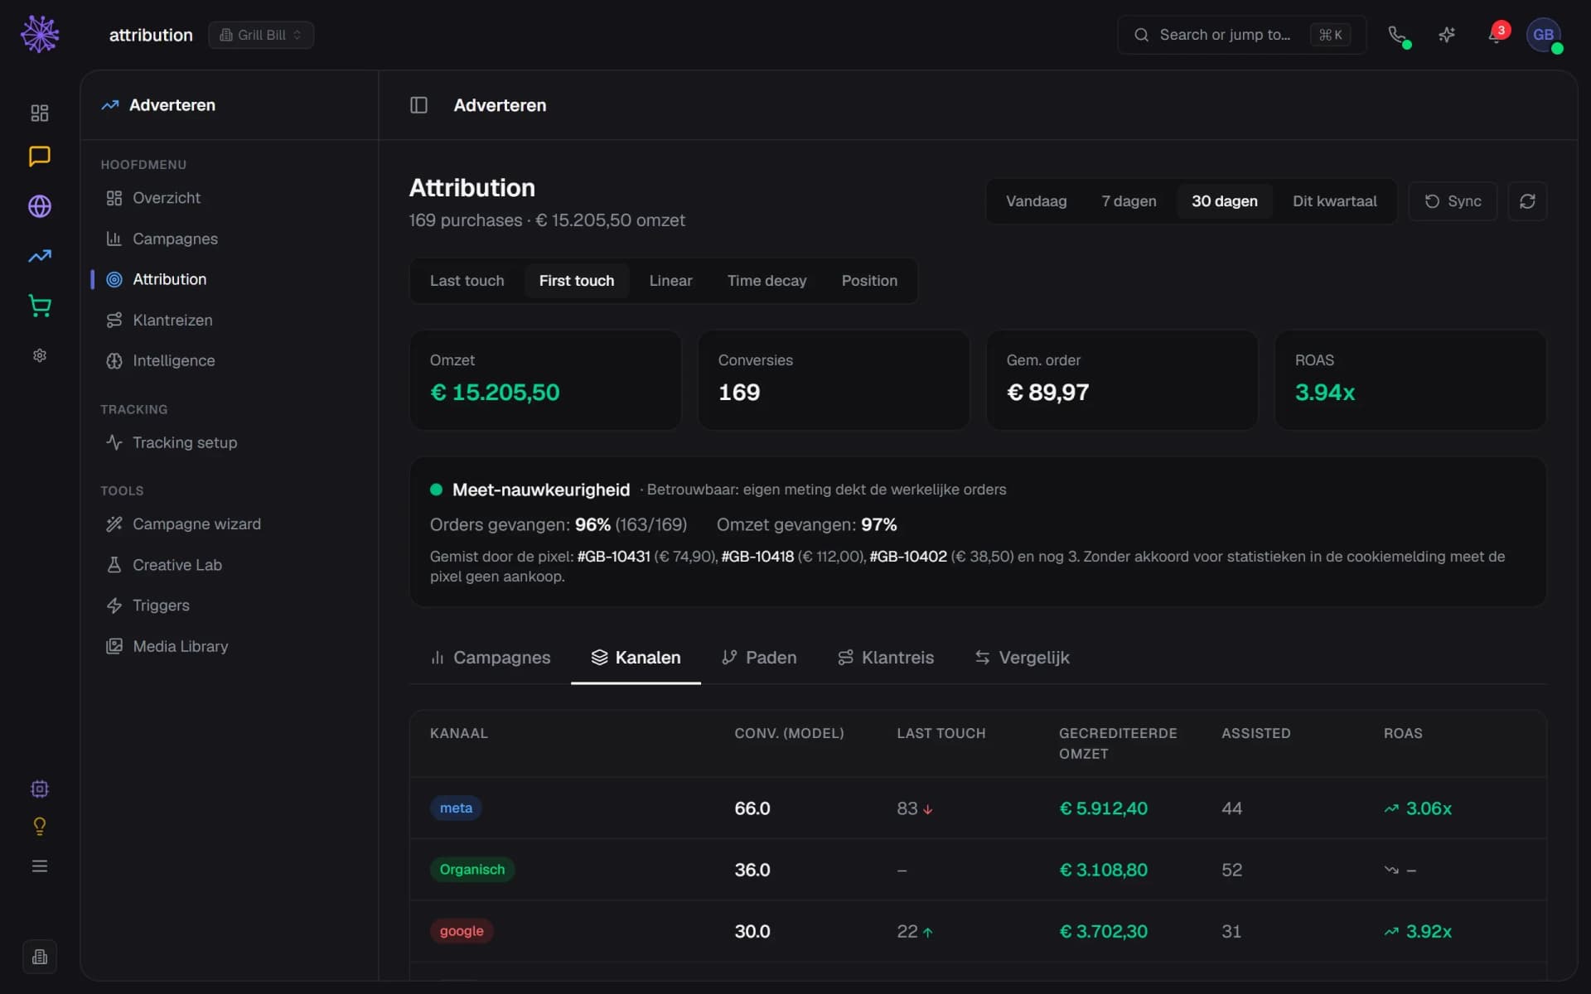Open the small gear settings icon in rail
This screenshot has width=1591, height=994.
click(x=40, y=355)
